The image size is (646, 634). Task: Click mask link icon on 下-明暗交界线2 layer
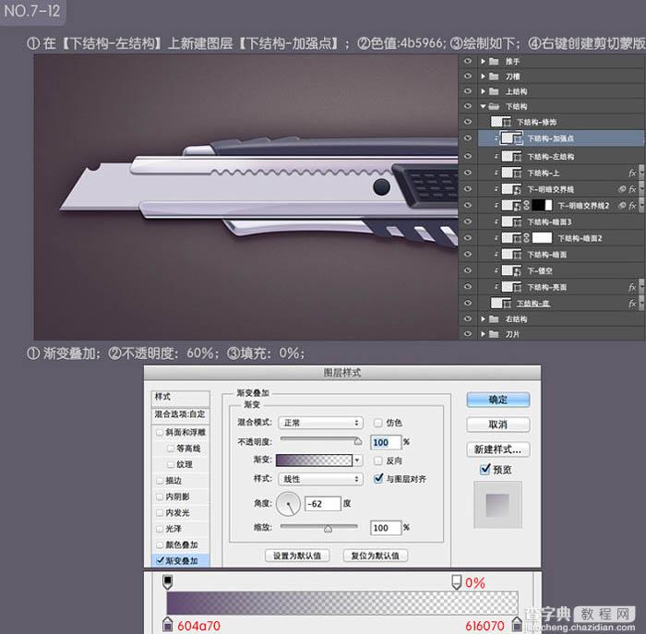(527, 205)
